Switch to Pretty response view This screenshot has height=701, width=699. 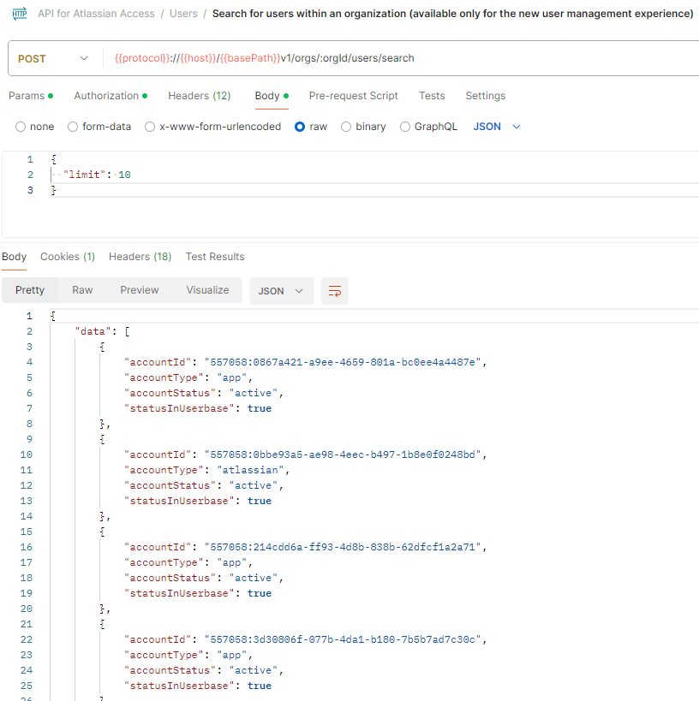tap(30, 290)
